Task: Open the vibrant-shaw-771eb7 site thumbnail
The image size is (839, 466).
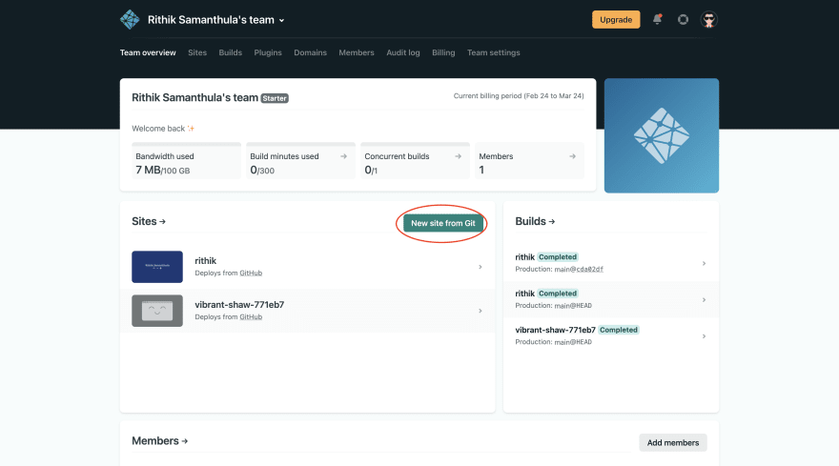Action: point(157,311)
